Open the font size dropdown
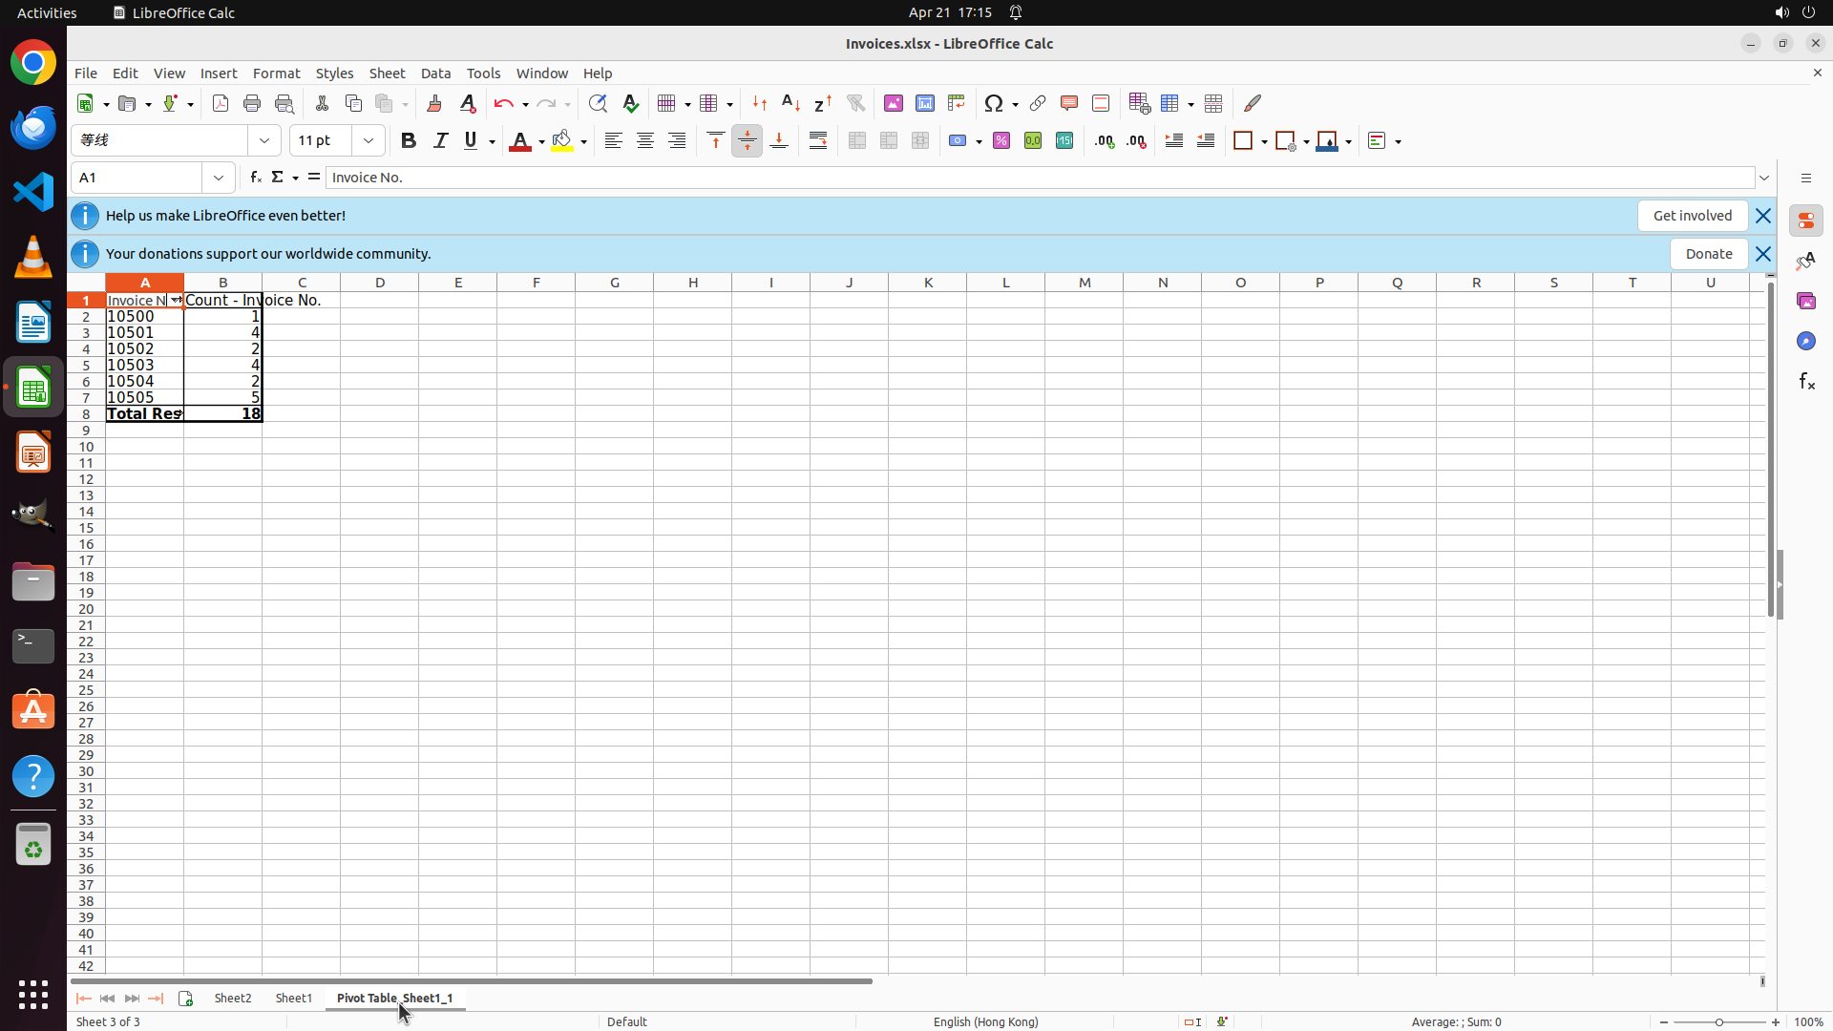Image resolution: width=1833 pixels, height=1031 pixels. click(x=369, y=140)
